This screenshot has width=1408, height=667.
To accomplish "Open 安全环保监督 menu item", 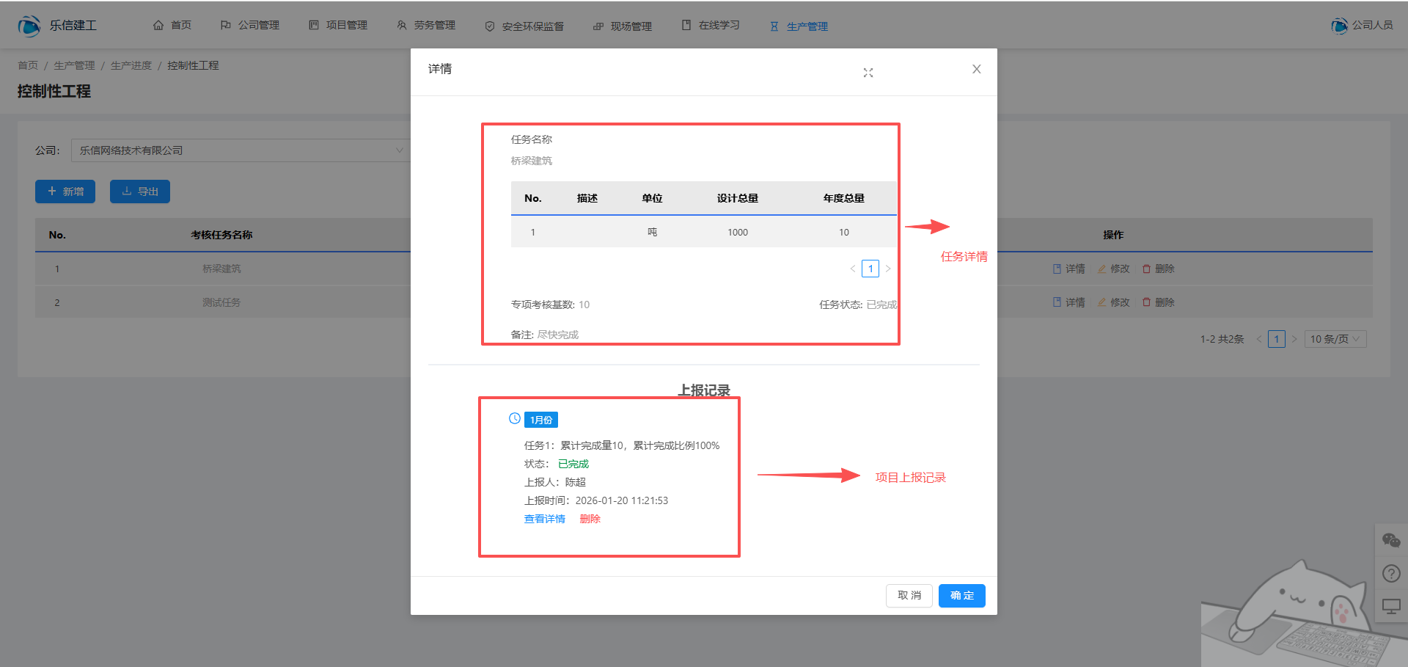I will click(x=524, y=26).
